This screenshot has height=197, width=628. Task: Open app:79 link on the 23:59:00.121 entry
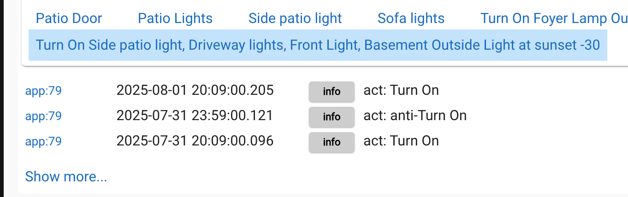pyautogui.click(x=43, y=116)
